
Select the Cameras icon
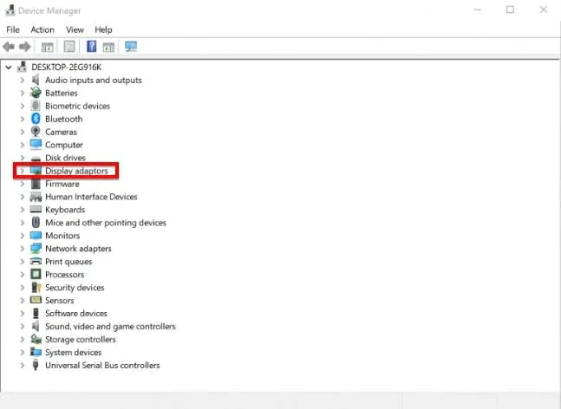(x=36, y=132)
